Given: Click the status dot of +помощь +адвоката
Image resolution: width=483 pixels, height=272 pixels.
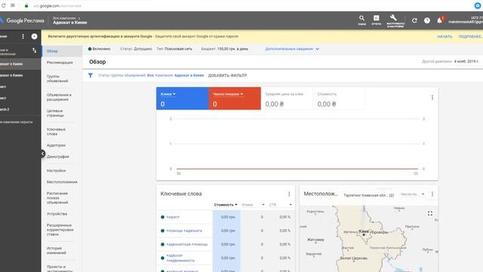Looking at the screenshot, I should (x=163, y=230).
